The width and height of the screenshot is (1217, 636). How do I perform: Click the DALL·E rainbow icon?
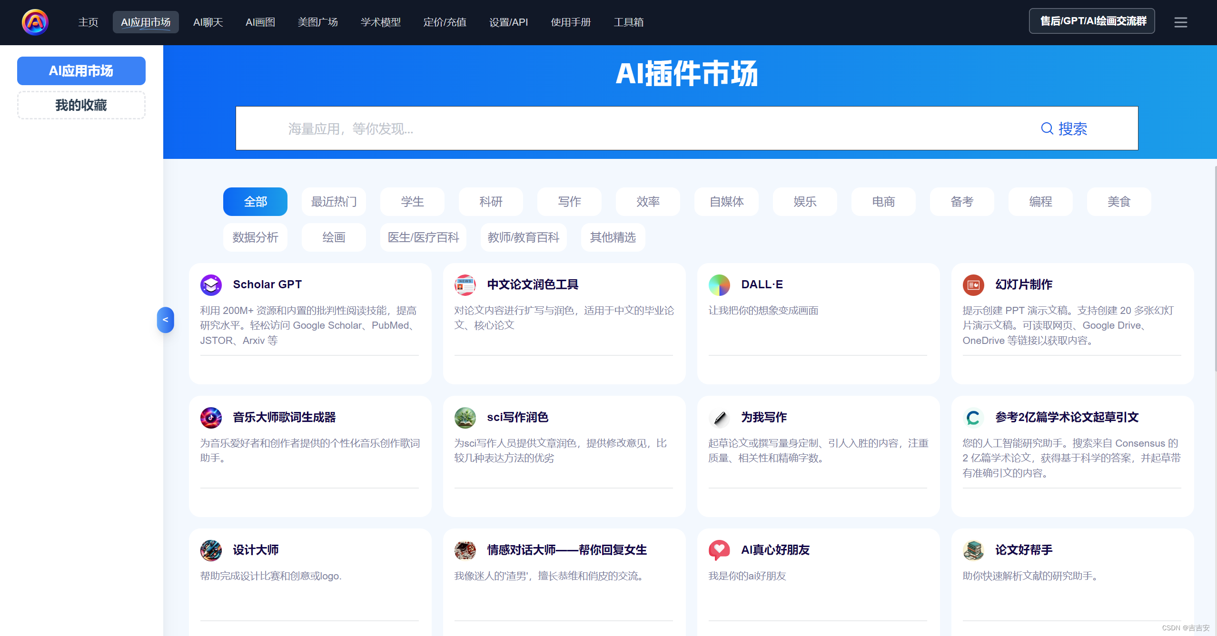click(719, 285)
